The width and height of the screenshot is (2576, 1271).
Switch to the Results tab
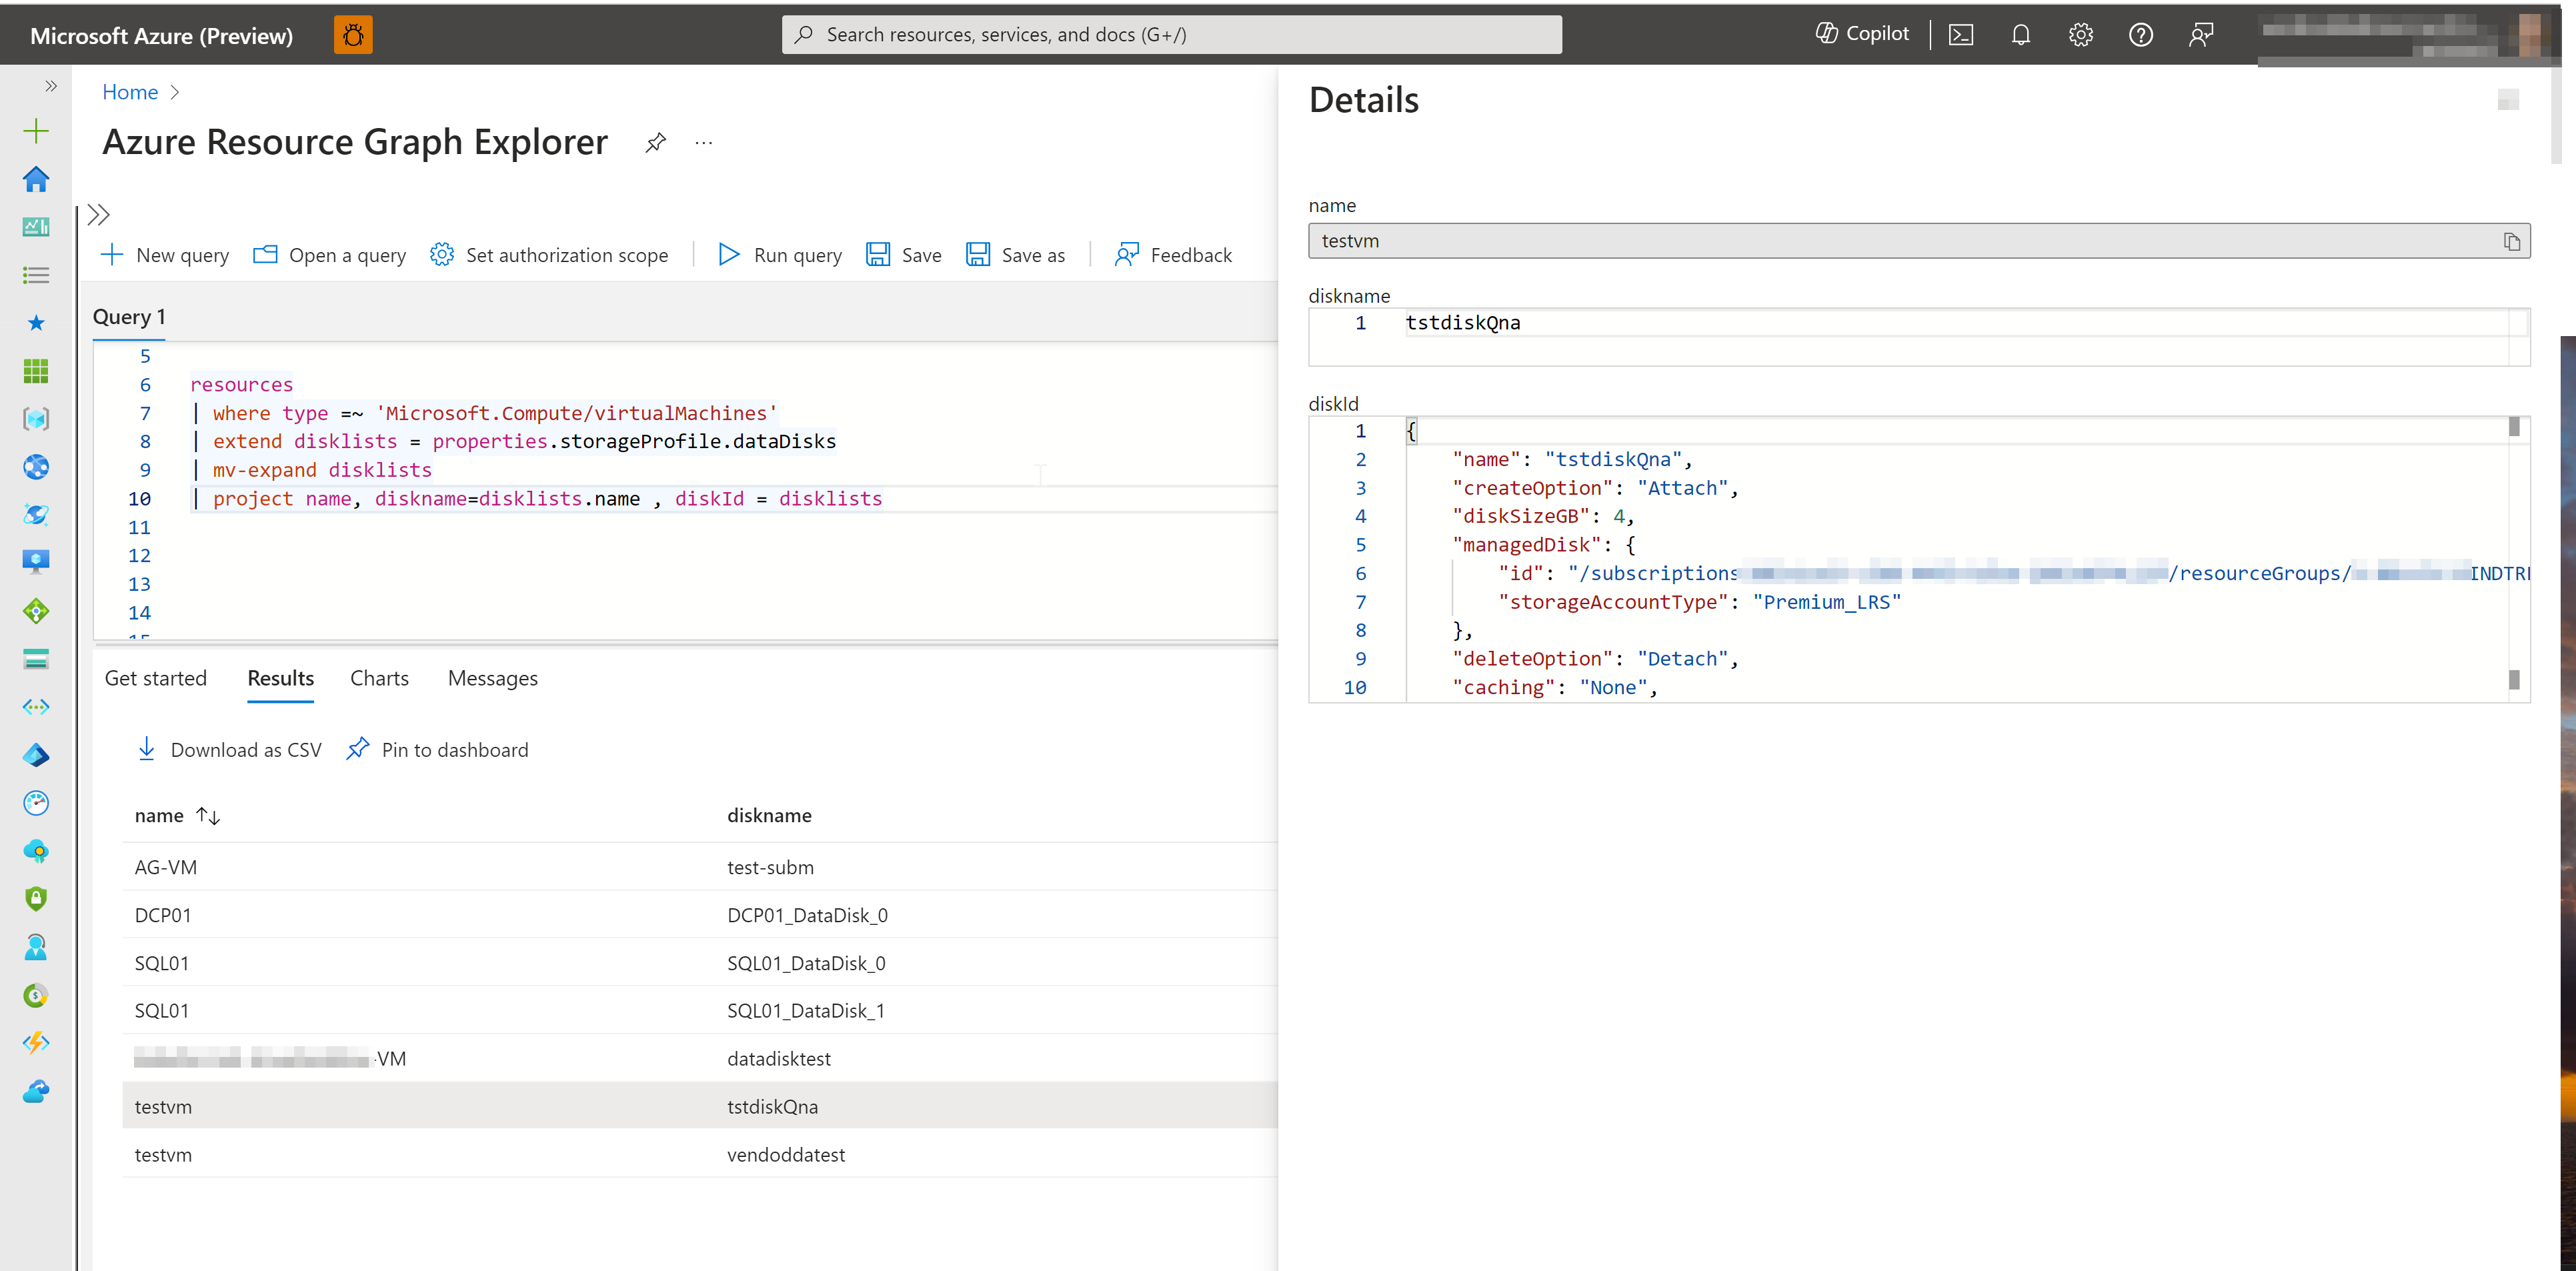(x=281, y=679)
